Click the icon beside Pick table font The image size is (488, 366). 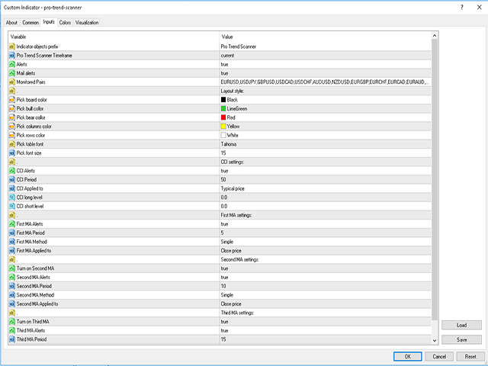point(12,144)
